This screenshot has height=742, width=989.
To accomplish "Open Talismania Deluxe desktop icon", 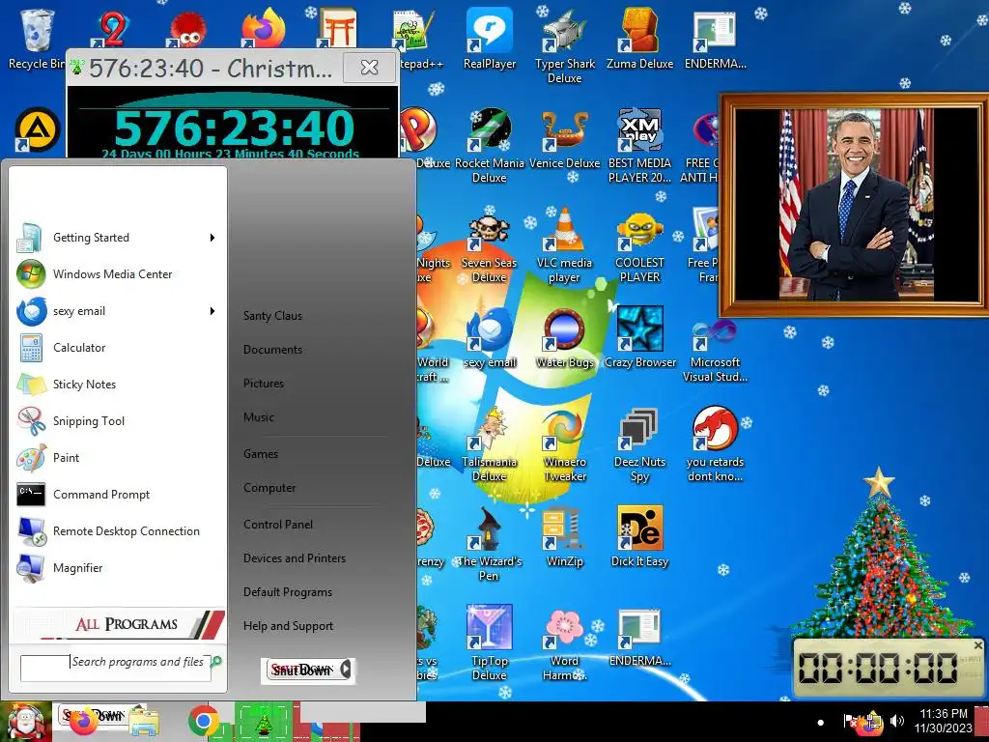I will click(x=490, y=445).
